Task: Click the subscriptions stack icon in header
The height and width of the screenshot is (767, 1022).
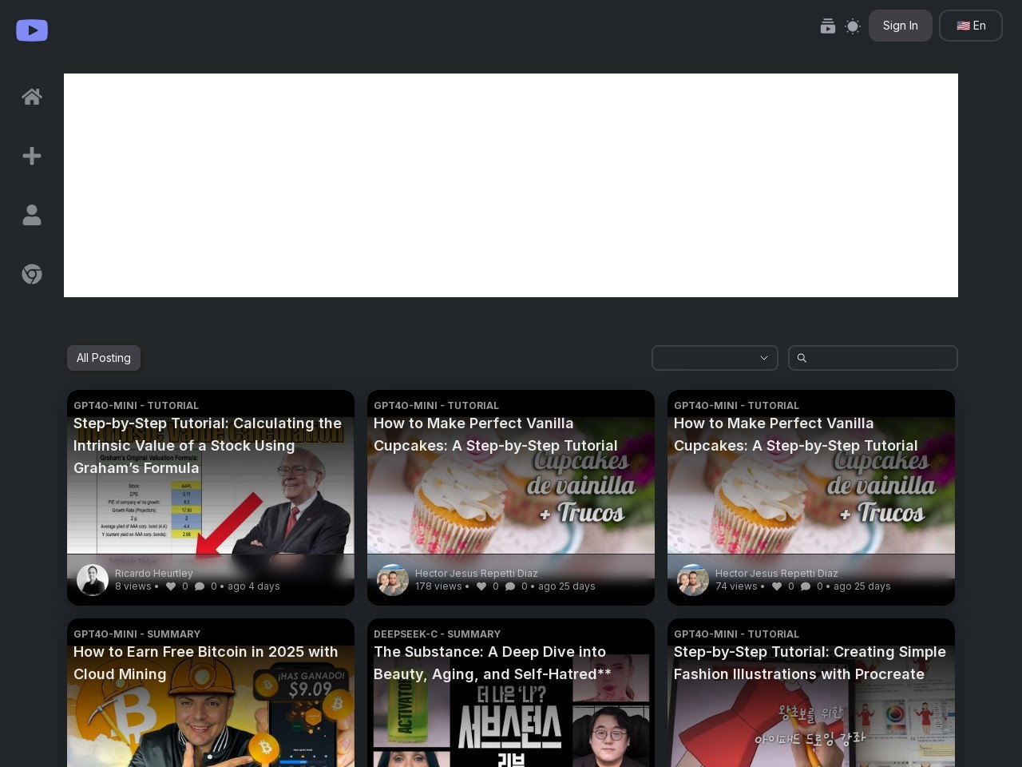Action: tap(828, 26)
